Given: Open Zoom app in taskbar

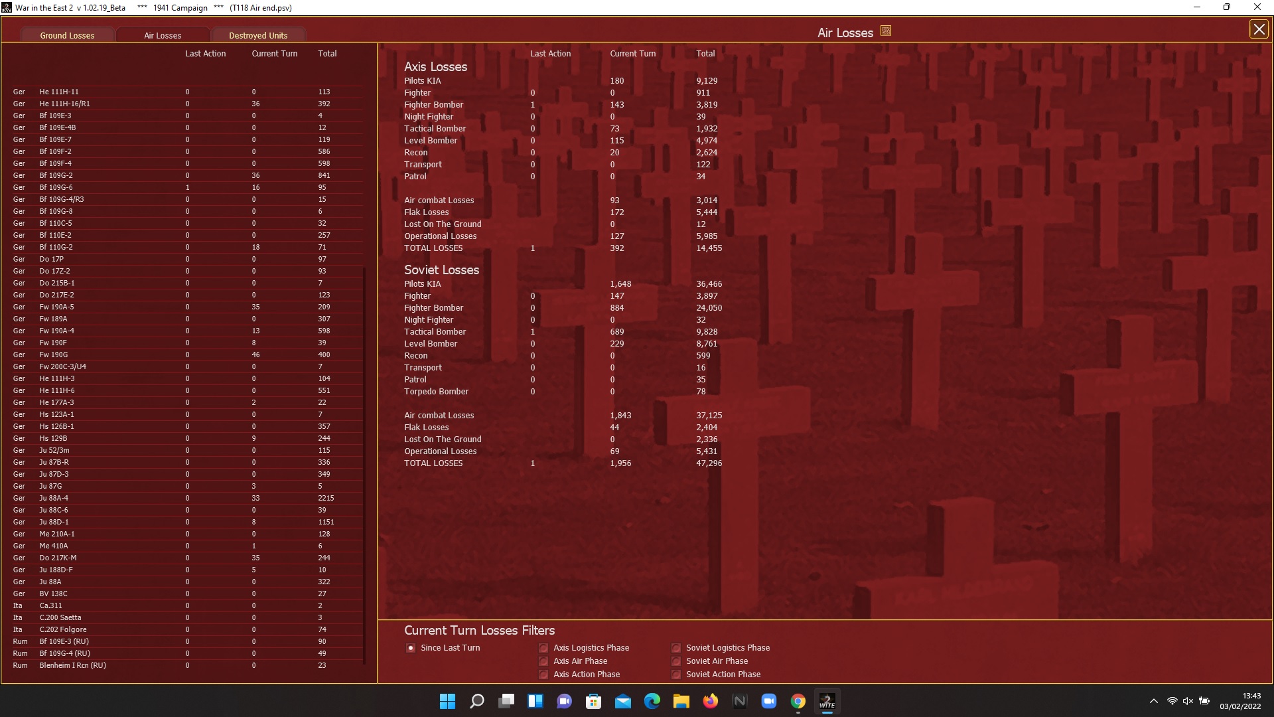Looking at the screenshot, I should 768,701.
